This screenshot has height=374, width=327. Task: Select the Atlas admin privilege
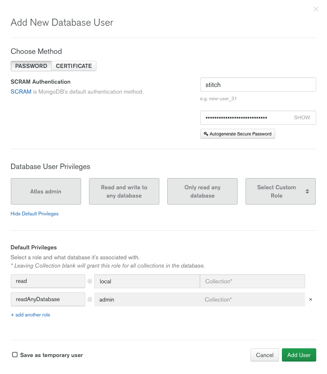46,191
